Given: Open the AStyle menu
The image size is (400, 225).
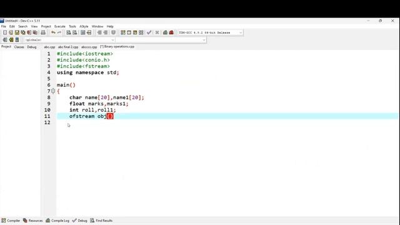Looking at the screenshot, I should (84, 26).
